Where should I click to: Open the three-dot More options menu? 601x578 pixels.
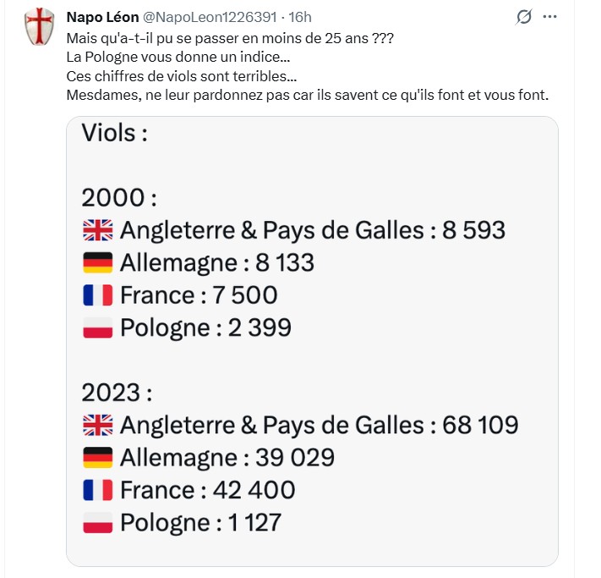pyautogui.click(x=550, y=17)
